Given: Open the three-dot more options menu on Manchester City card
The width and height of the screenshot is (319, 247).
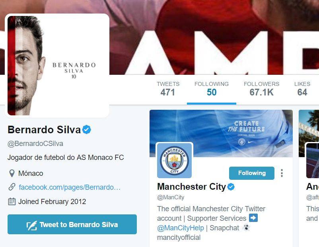Looking at the screenshot, I should pyautogui.click(x=282, y=173).
